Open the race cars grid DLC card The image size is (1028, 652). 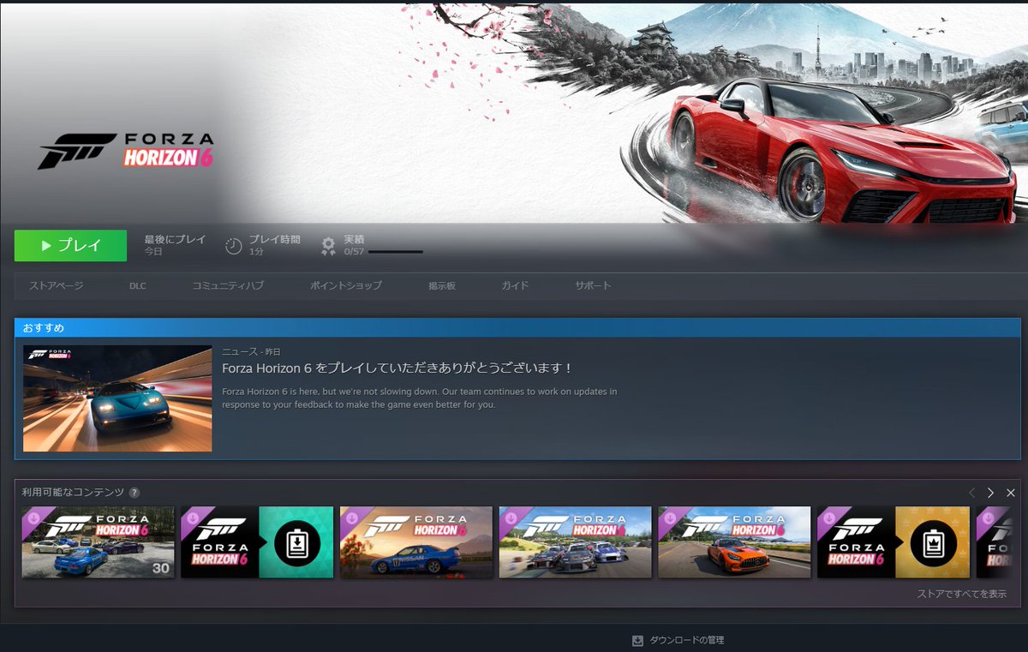click(576, 542)
